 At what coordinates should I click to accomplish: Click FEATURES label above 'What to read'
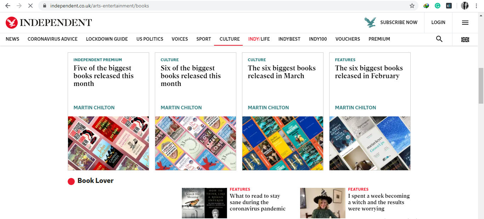tap(240, 189)
